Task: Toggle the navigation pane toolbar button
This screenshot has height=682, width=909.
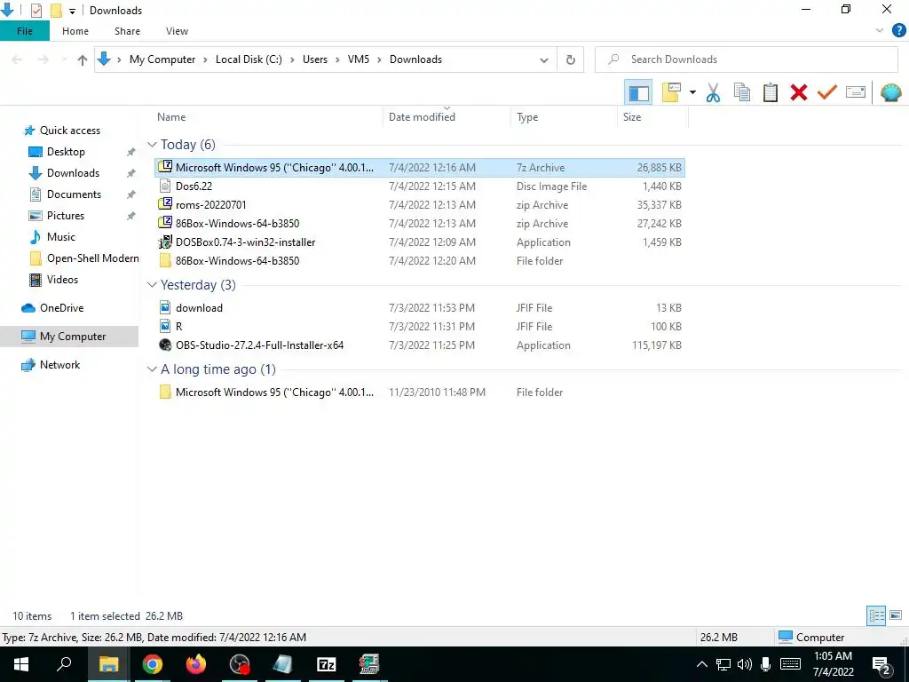Action: coord(639,92)
